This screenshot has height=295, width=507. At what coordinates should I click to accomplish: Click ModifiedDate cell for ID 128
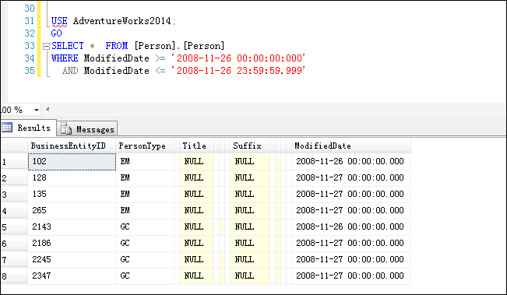pos(350,178)
